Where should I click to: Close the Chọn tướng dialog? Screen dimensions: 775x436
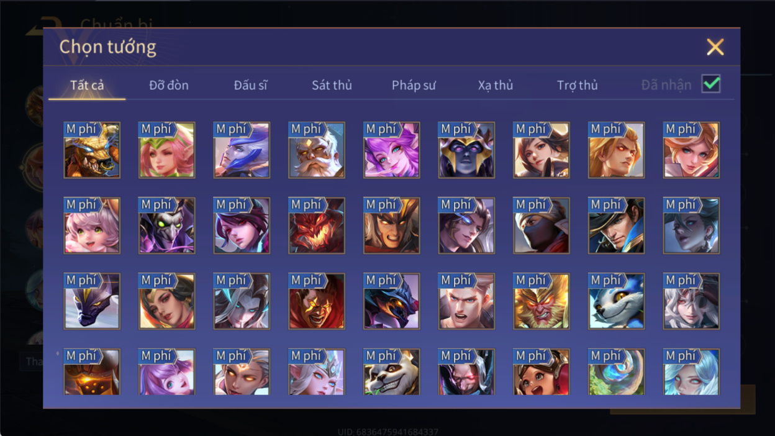(715, 47)
